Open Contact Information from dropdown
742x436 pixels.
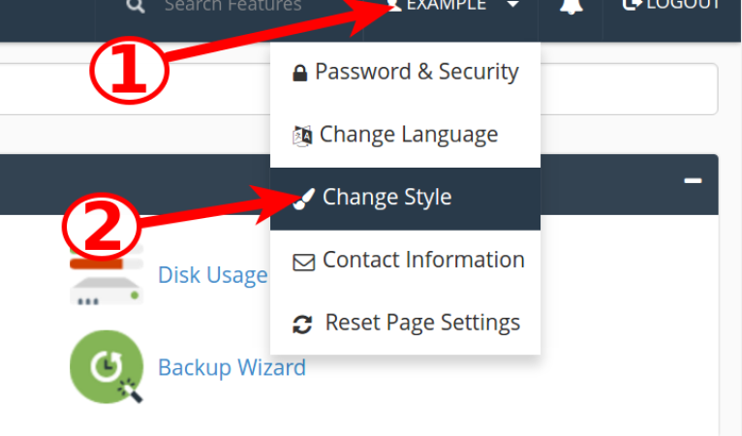tap(405, 262)
